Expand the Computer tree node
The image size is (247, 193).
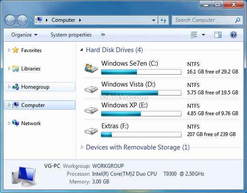[9, 105]
